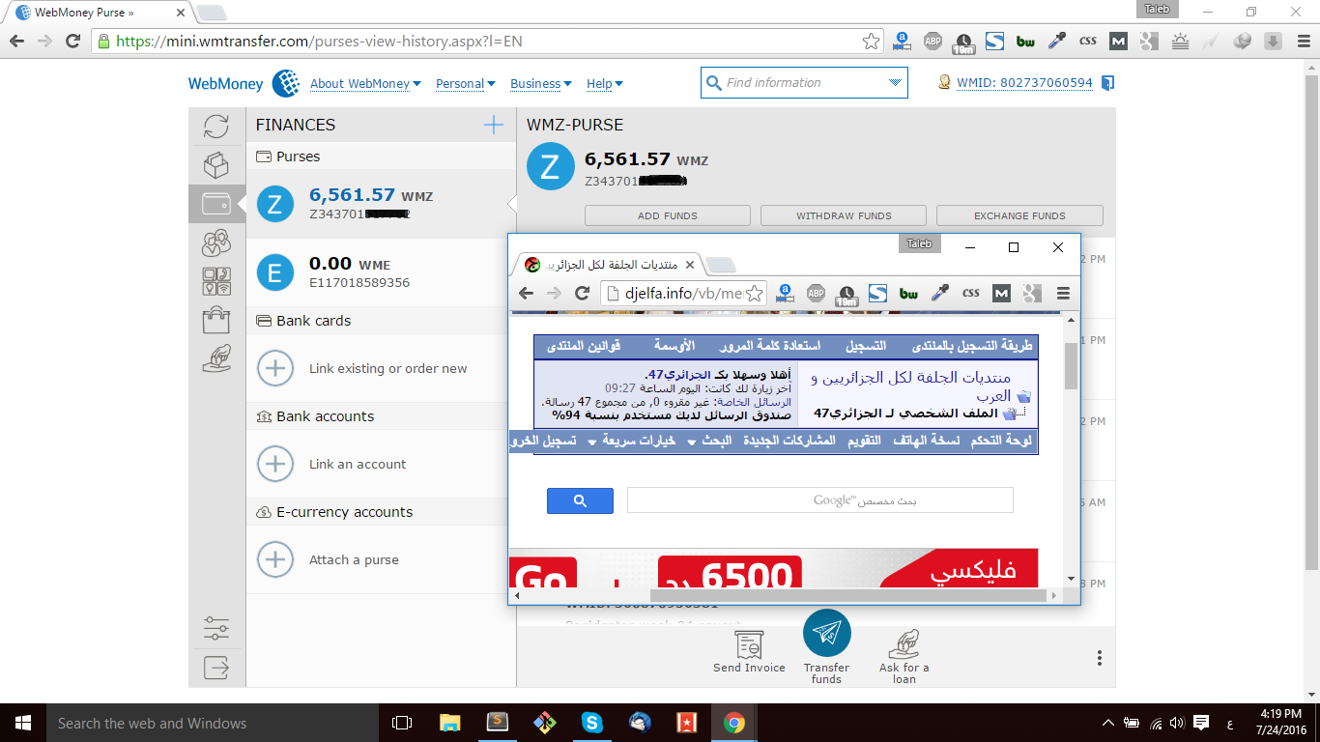This screenshot has width=1320, height=742.
Task: Open the shopping bag sidebar icon
Action: 216,320
